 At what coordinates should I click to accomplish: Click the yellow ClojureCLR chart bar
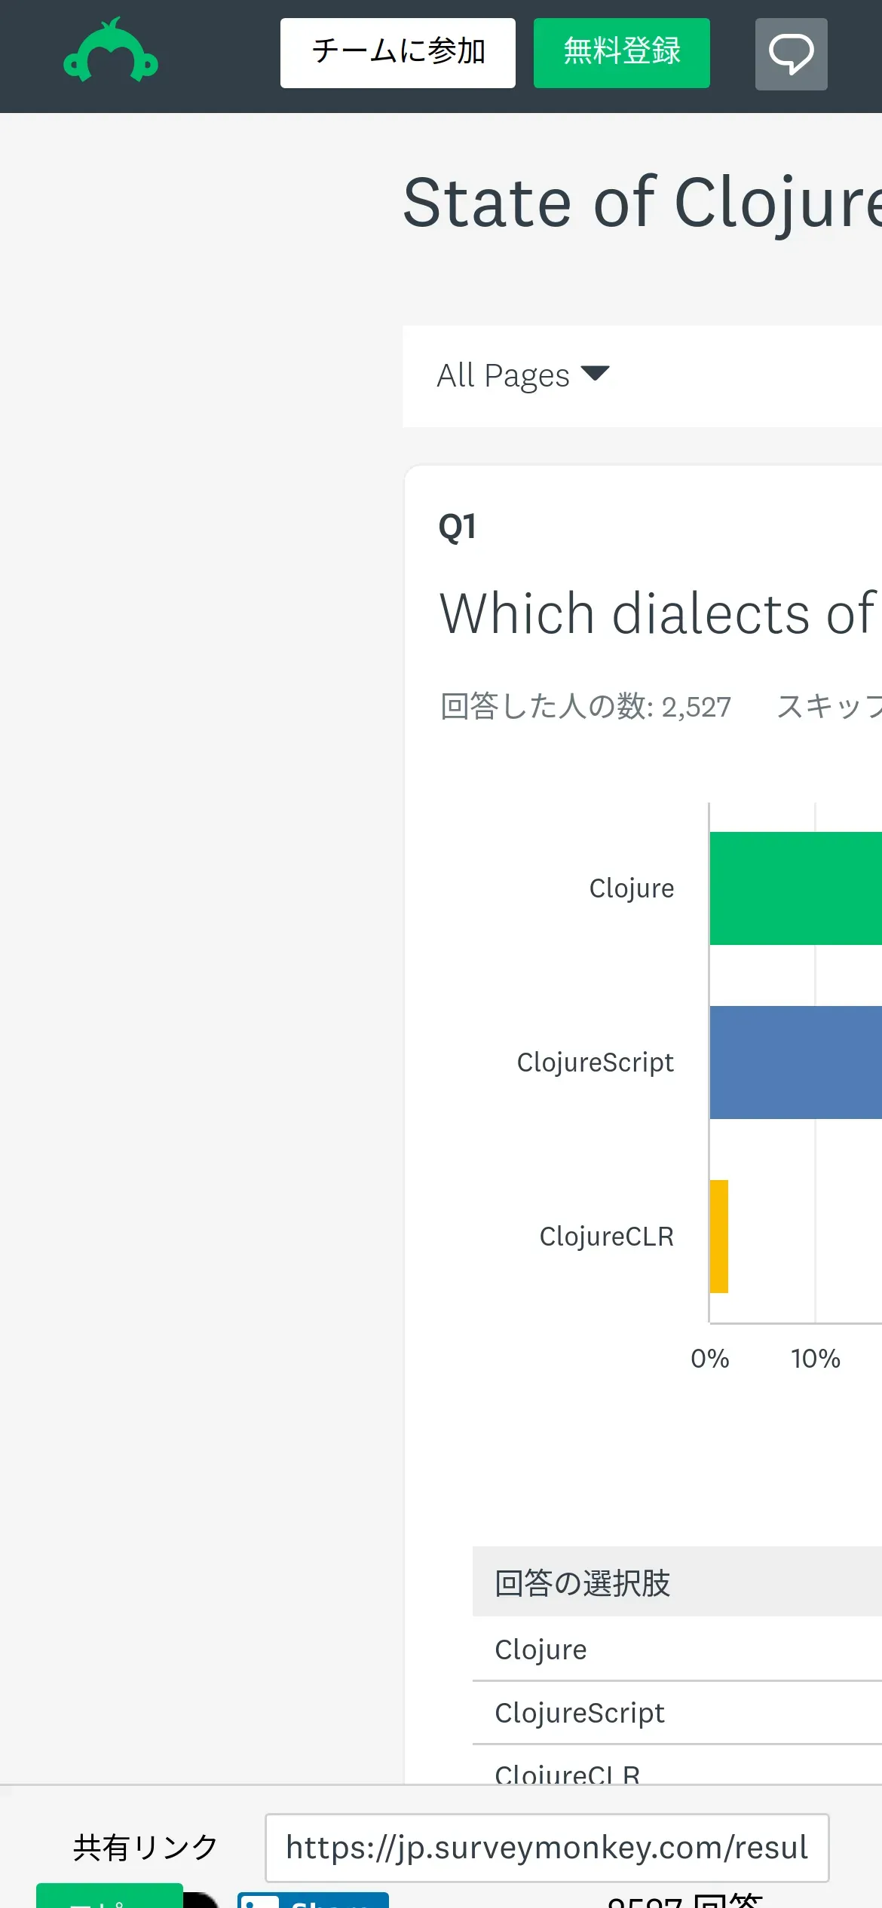pyautogui.click(x=719, y=1237)
